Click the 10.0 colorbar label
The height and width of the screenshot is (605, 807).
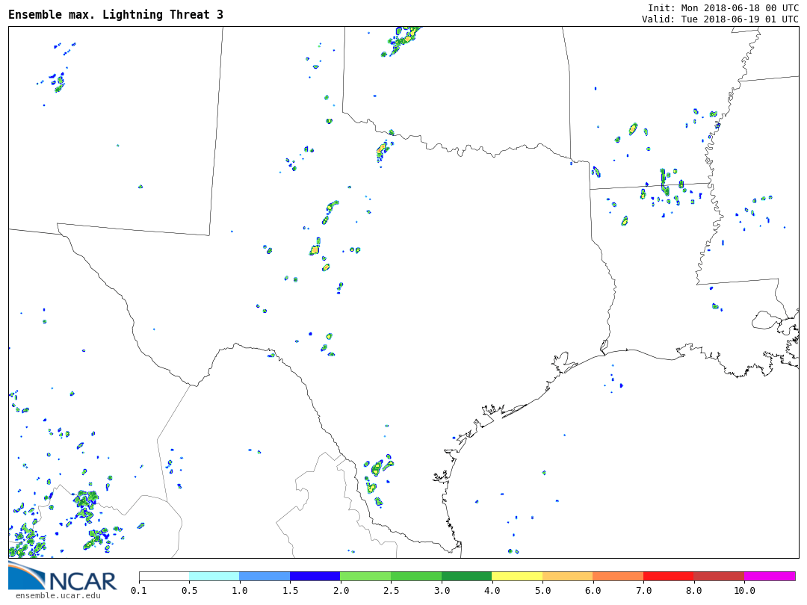tap(744, 590)
